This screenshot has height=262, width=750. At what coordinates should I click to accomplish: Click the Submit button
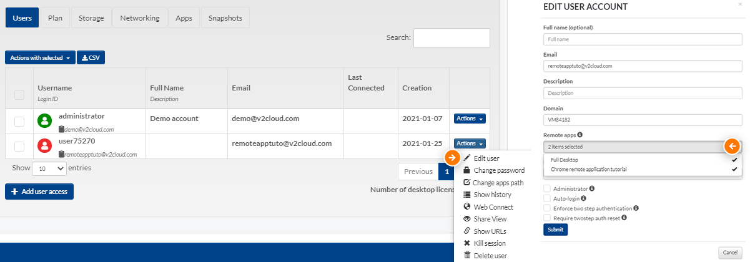point(555,230)
